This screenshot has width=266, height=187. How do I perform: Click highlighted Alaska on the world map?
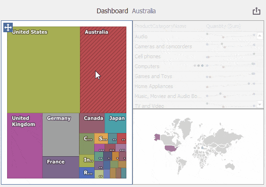[157, 137]
